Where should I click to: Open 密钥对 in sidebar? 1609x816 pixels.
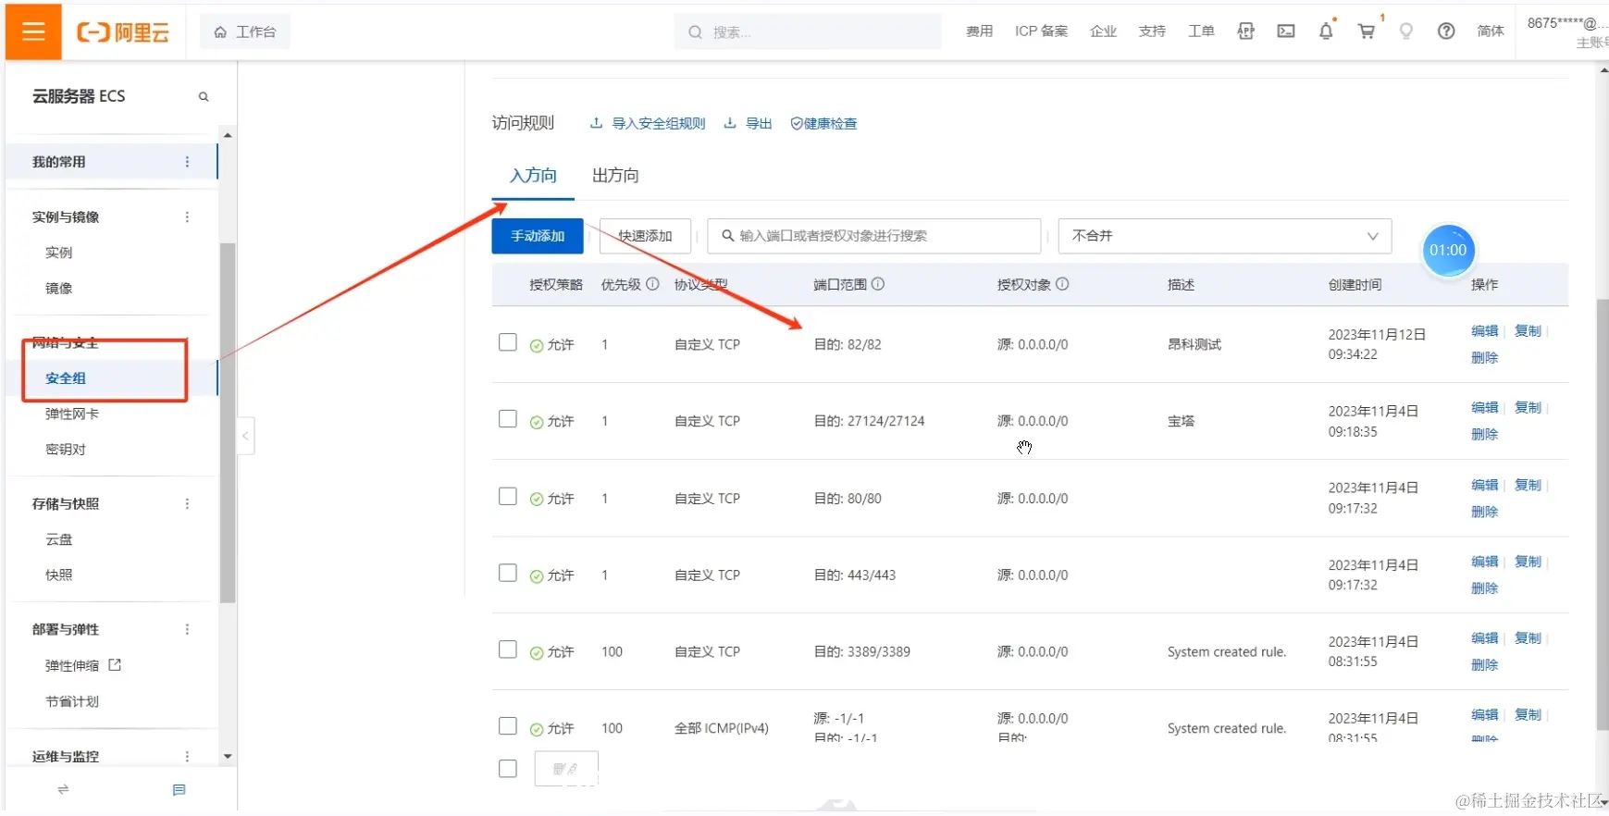[x=66, y=450]
